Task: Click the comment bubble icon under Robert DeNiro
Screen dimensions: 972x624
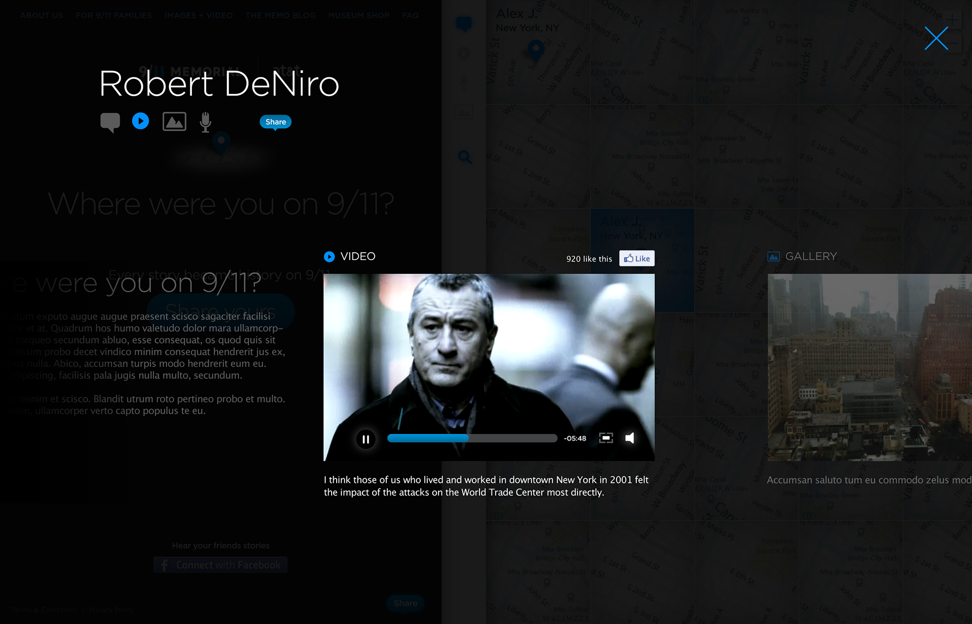Action: (110, 122)
